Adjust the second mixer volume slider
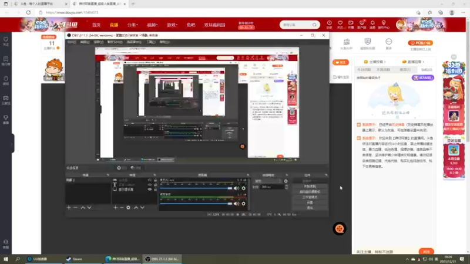Image resolution: width=470 pixels, height=264 pixels. [196, 204]
